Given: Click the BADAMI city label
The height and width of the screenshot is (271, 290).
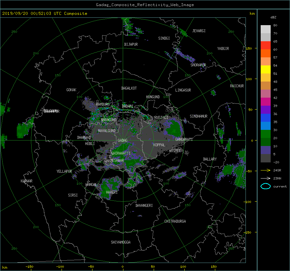Looking at the screenshot, I should (x=128, y=106).
